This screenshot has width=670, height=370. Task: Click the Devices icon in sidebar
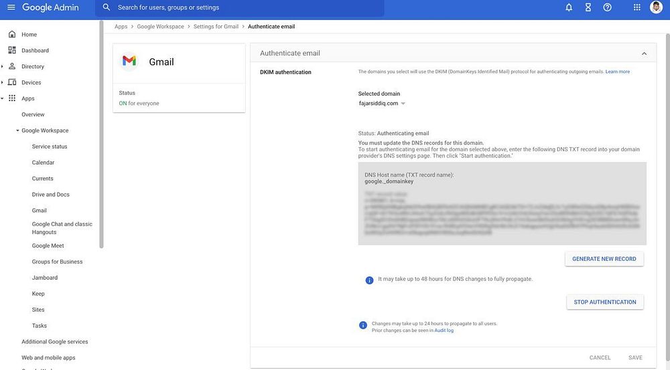12,82
